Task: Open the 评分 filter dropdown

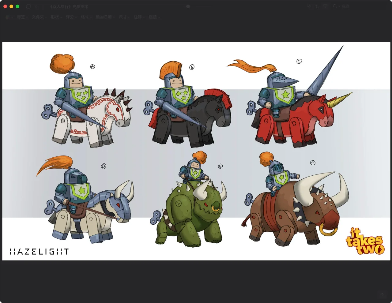Action: click(x=71, y=17)
